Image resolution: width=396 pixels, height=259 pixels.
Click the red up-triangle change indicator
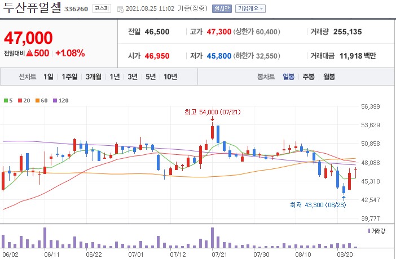coord(29,53)
